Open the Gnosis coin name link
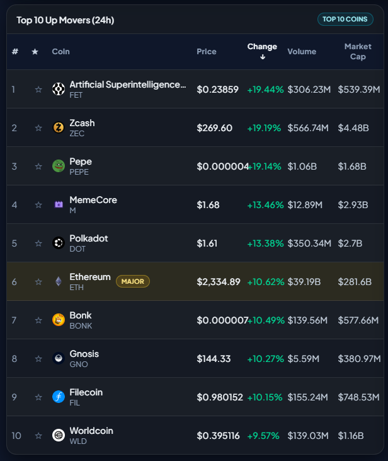This screenshot has width=388, height=461. coord(84,354)
